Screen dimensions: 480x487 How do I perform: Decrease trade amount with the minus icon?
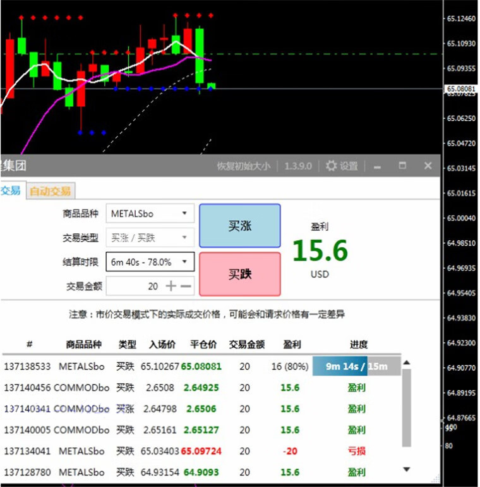tap(186, 286)
